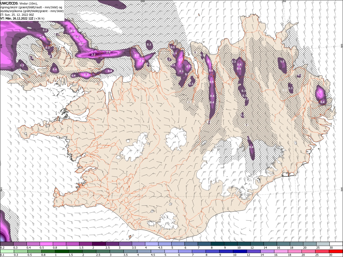Click the bright pink swatch labelled 0.5 in the top legend row
Viewport: 343px width, 257px height.
coord(46,244)
